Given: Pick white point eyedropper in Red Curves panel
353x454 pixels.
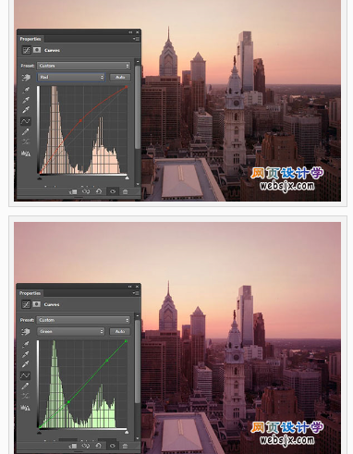Looking at the screenshot, I should pos(26,110).
